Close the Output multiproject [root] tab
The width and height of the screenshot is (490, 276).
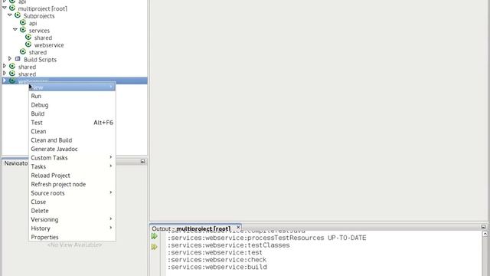click(x=238, y=227)
